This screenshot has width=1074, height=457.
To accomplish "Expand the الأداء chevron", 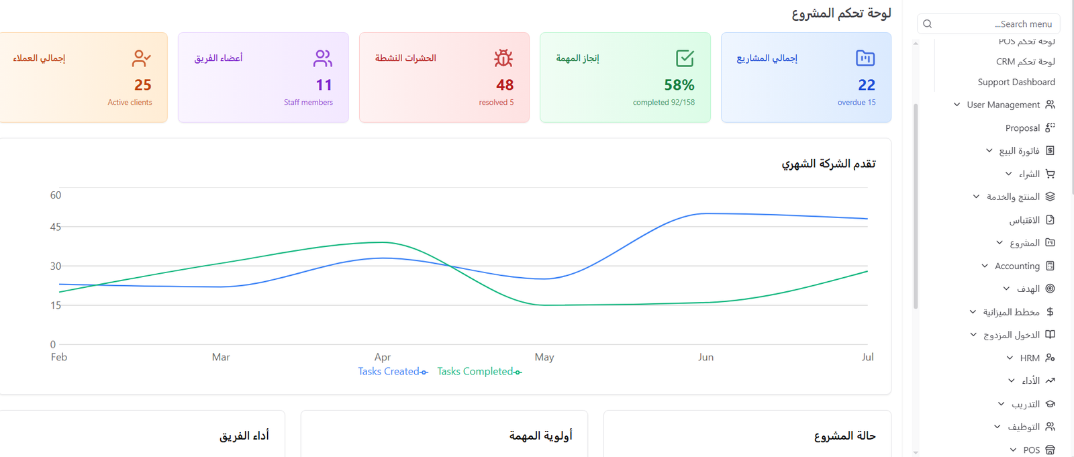I will [x=1012, y=380].
